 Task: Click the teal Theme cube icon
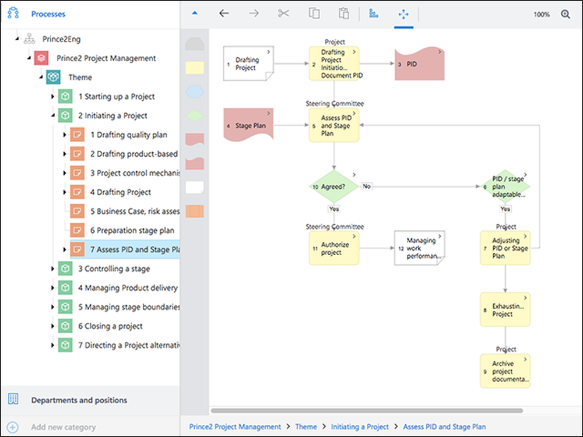click(x=53, y=77)
